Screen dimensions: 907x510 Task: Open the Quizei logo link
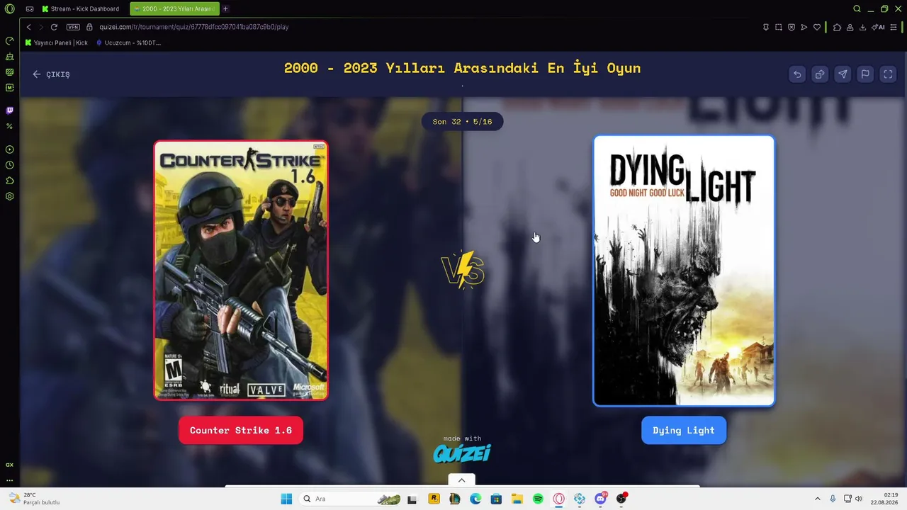click(462, 453)
